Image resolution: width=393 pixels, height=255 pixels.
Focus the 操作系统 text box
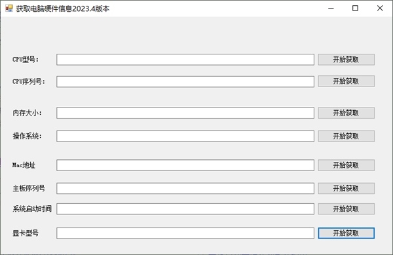pyautogui.click(x=185, y=136)
